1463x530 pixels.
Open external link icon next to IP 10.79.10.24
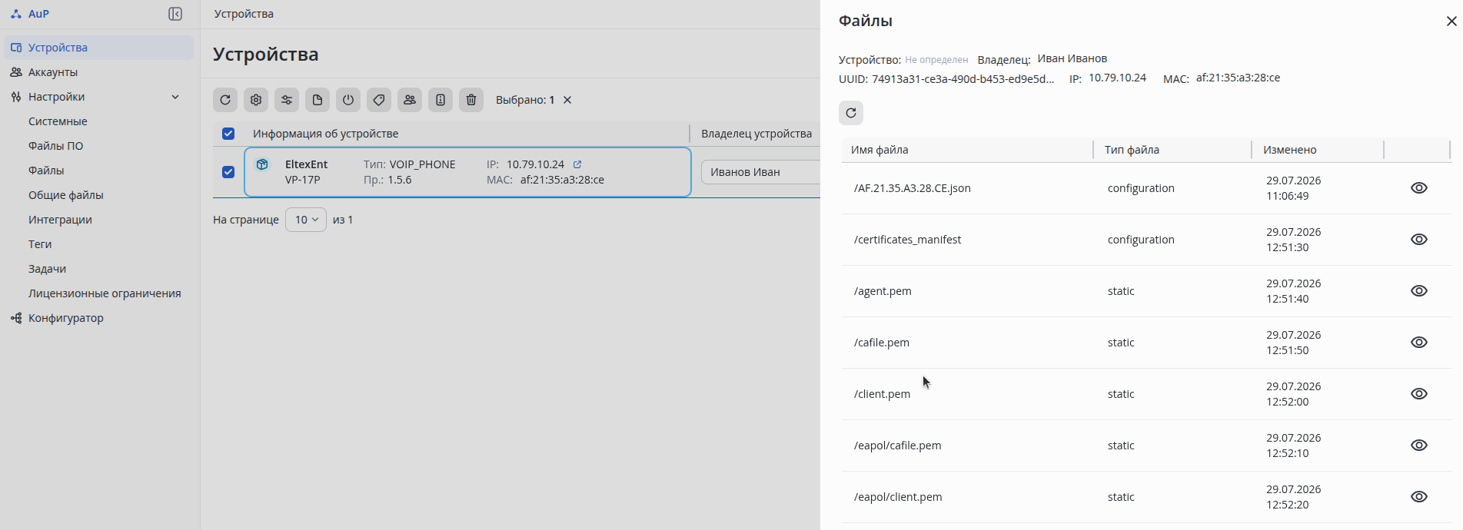(577, 164)
